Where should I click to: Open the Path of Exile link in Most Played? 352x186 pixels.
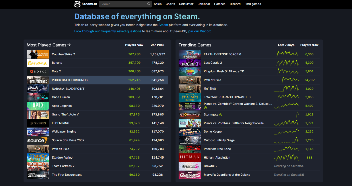pos(60,149)
